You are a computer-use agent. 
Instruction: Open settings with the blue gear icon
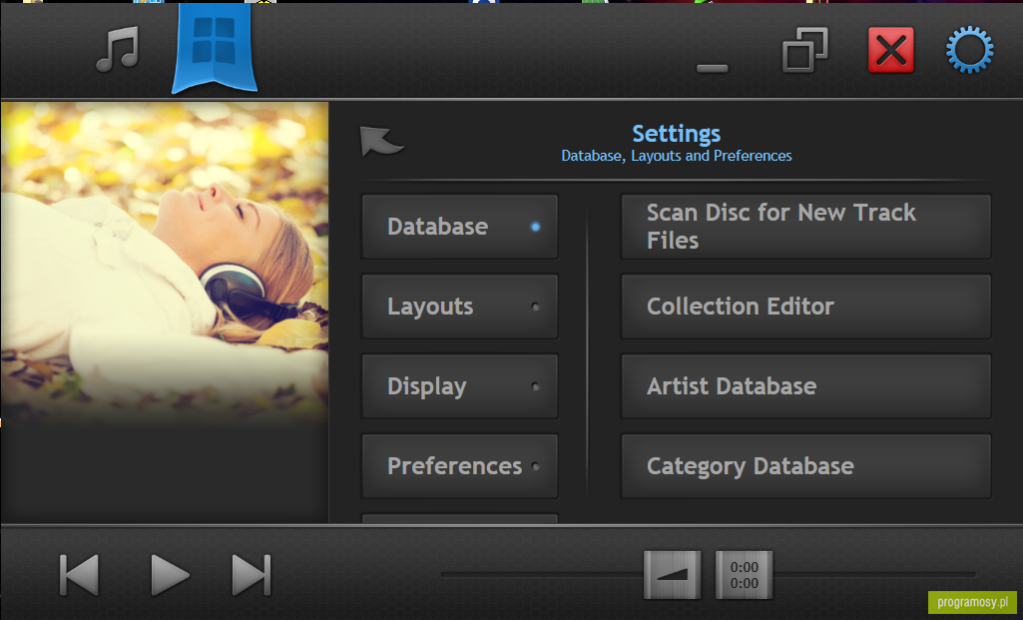pos(969,50)
